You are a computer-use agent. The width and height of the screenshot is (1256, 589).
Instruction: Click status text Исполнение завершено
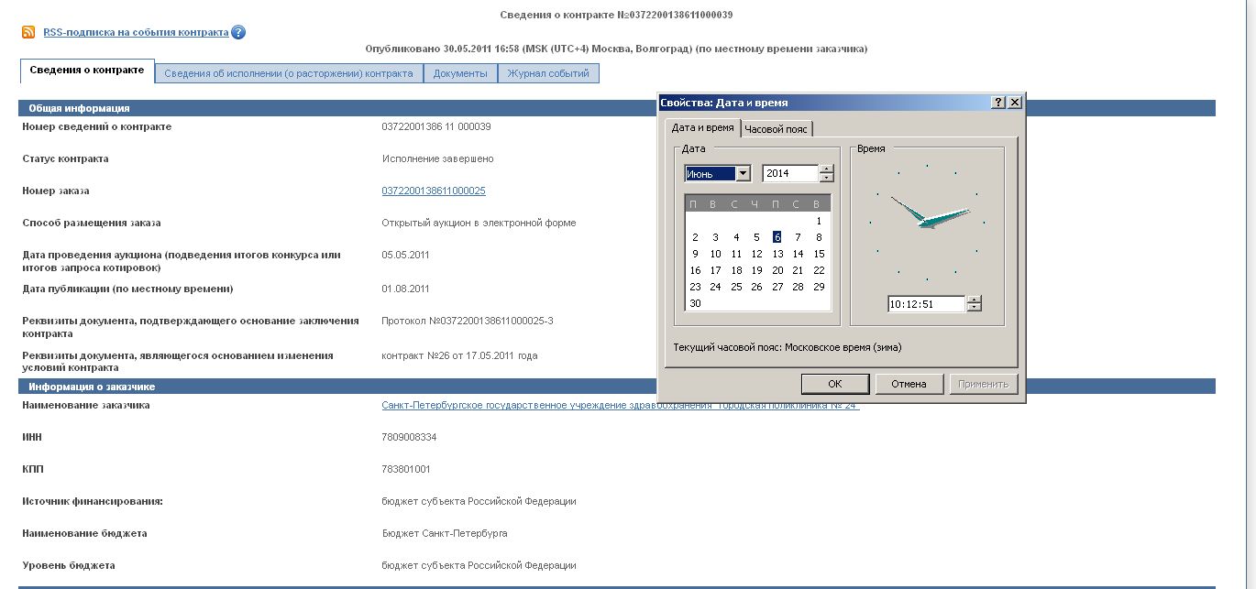pyautogui.click(x=437, y=158)
